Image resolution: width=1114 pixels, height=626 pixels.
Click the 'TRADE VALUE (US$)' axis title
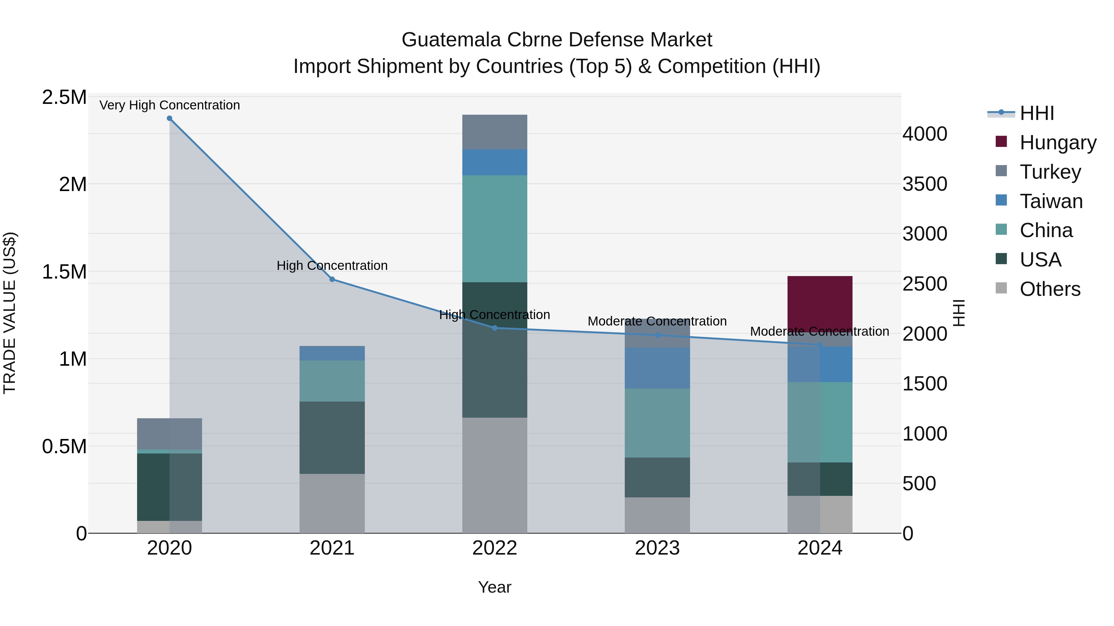(10, 313)
